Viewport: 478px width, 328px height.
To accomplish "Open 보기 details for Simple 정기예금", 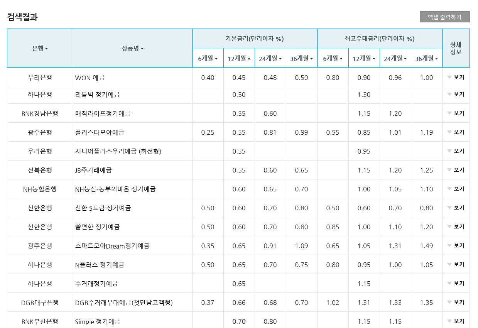I will 456,321.
